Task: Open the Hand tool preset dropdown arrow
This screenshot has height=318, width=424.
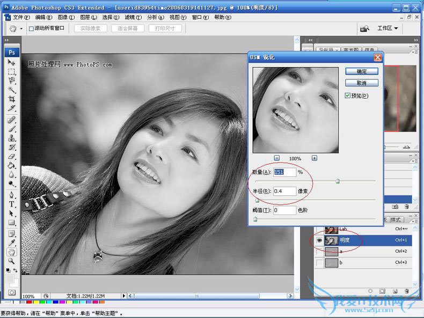Action: [x=21, y=28]
